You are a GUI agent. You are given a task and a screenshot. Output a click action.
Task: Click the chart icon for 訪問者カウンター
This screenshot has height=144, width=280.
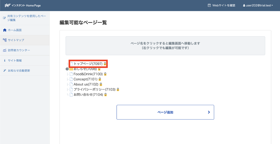(x=4, y=50)
